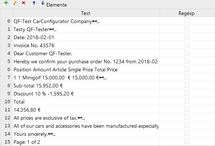Select row number 10 header cell
This screenshot has height=146, width=215.
point(7,102)
